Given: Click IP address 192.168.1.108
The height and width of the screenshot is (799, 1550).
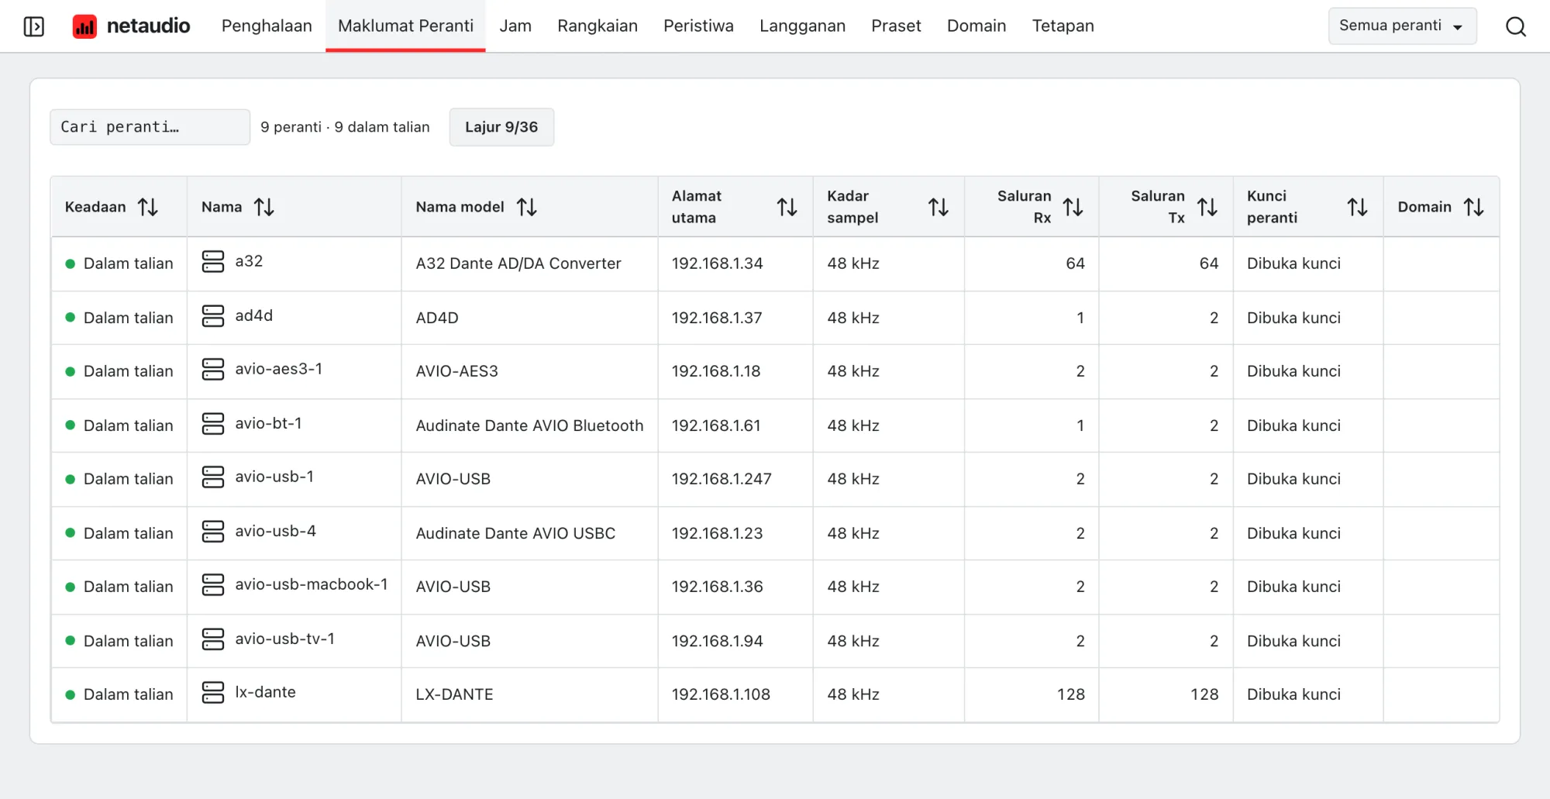Looking at the screenshot, I should [x=721, y=694].
